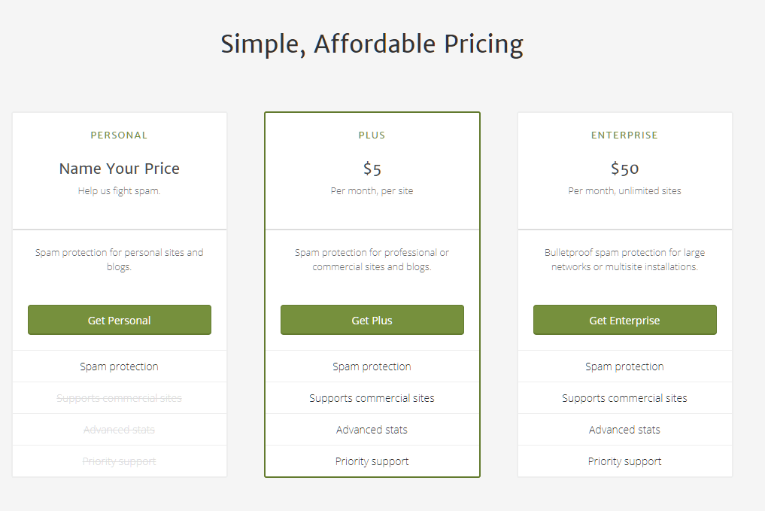Click Per month, unlimited sites text
This screenshot has width=765, height=511.
coord(624,191)
